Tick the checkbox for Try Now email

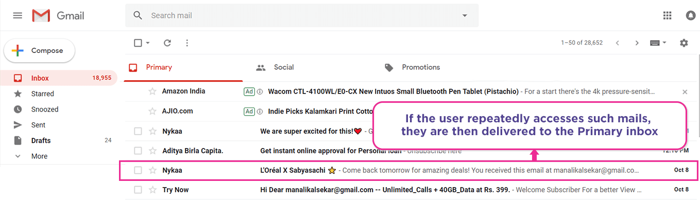(x=138, y=190)
